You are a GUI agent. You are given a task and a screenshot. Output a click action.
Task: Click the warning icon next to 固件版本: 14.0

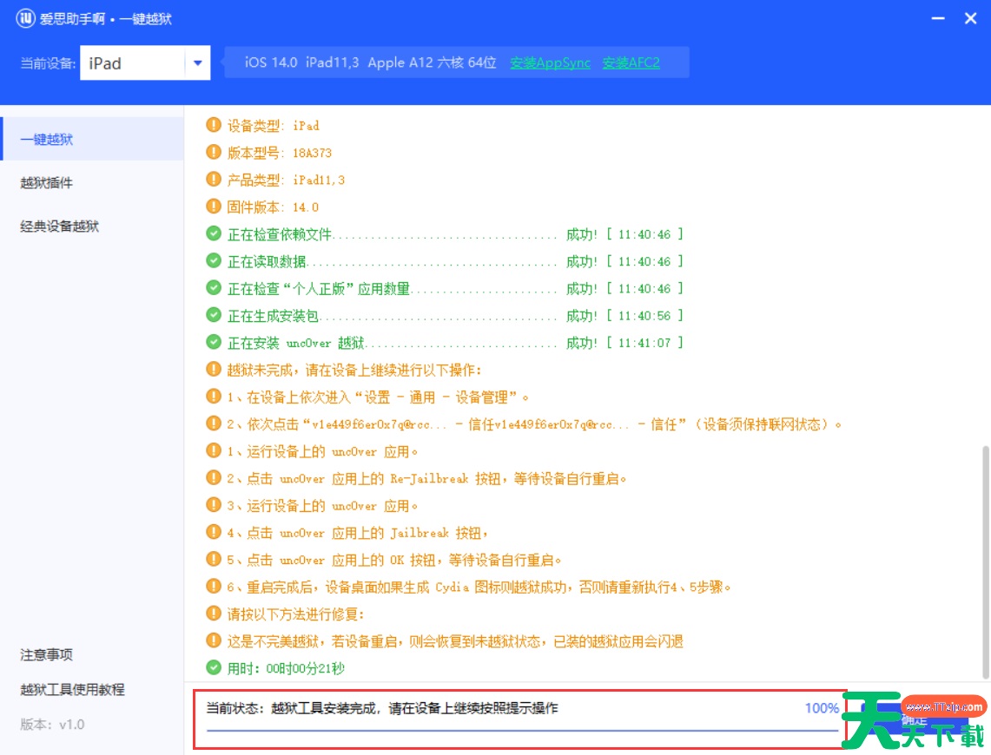pyautogui.click(x=214, y=207)
